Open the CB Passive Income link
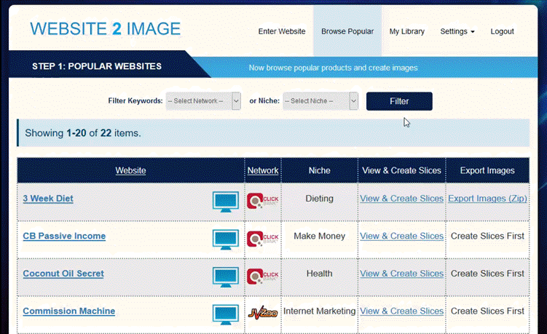This screenshot has height=334, width=547. (64, 236)
